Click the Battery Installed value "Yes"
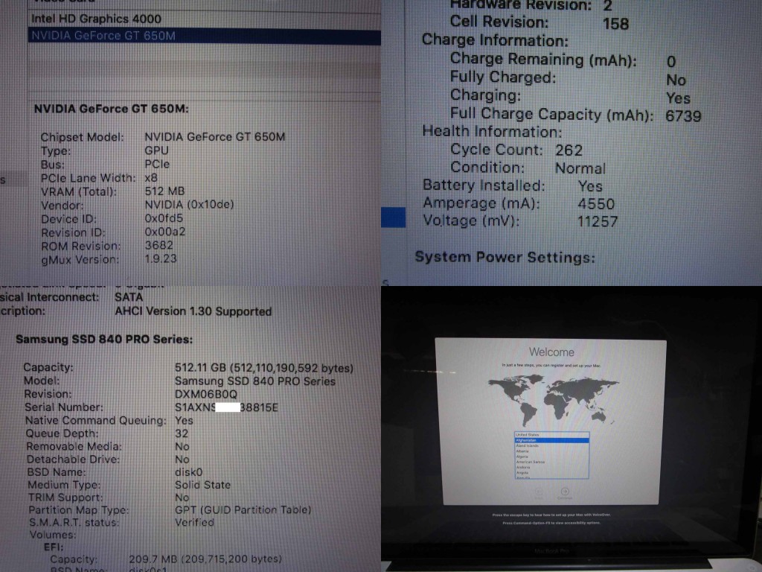762x572 pixels. (590, 186)
